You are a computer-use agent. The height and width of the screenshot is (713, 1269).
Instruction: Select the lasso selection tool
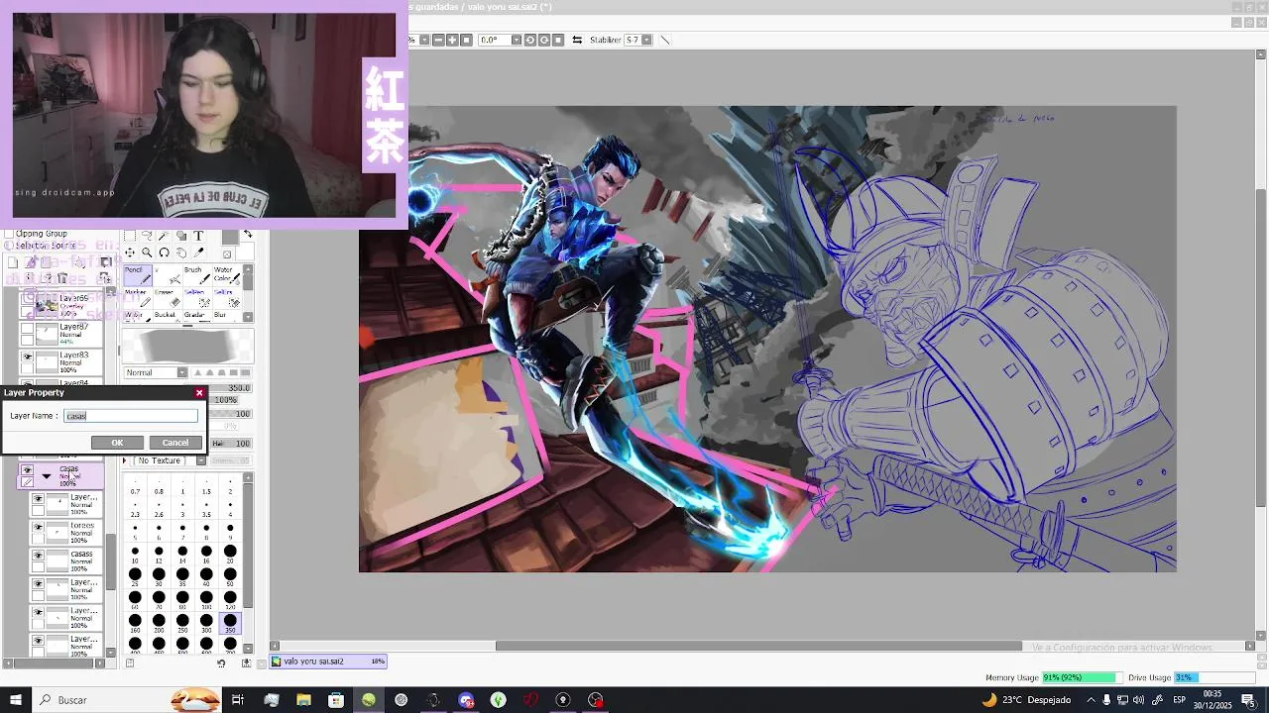click(147, 236)
